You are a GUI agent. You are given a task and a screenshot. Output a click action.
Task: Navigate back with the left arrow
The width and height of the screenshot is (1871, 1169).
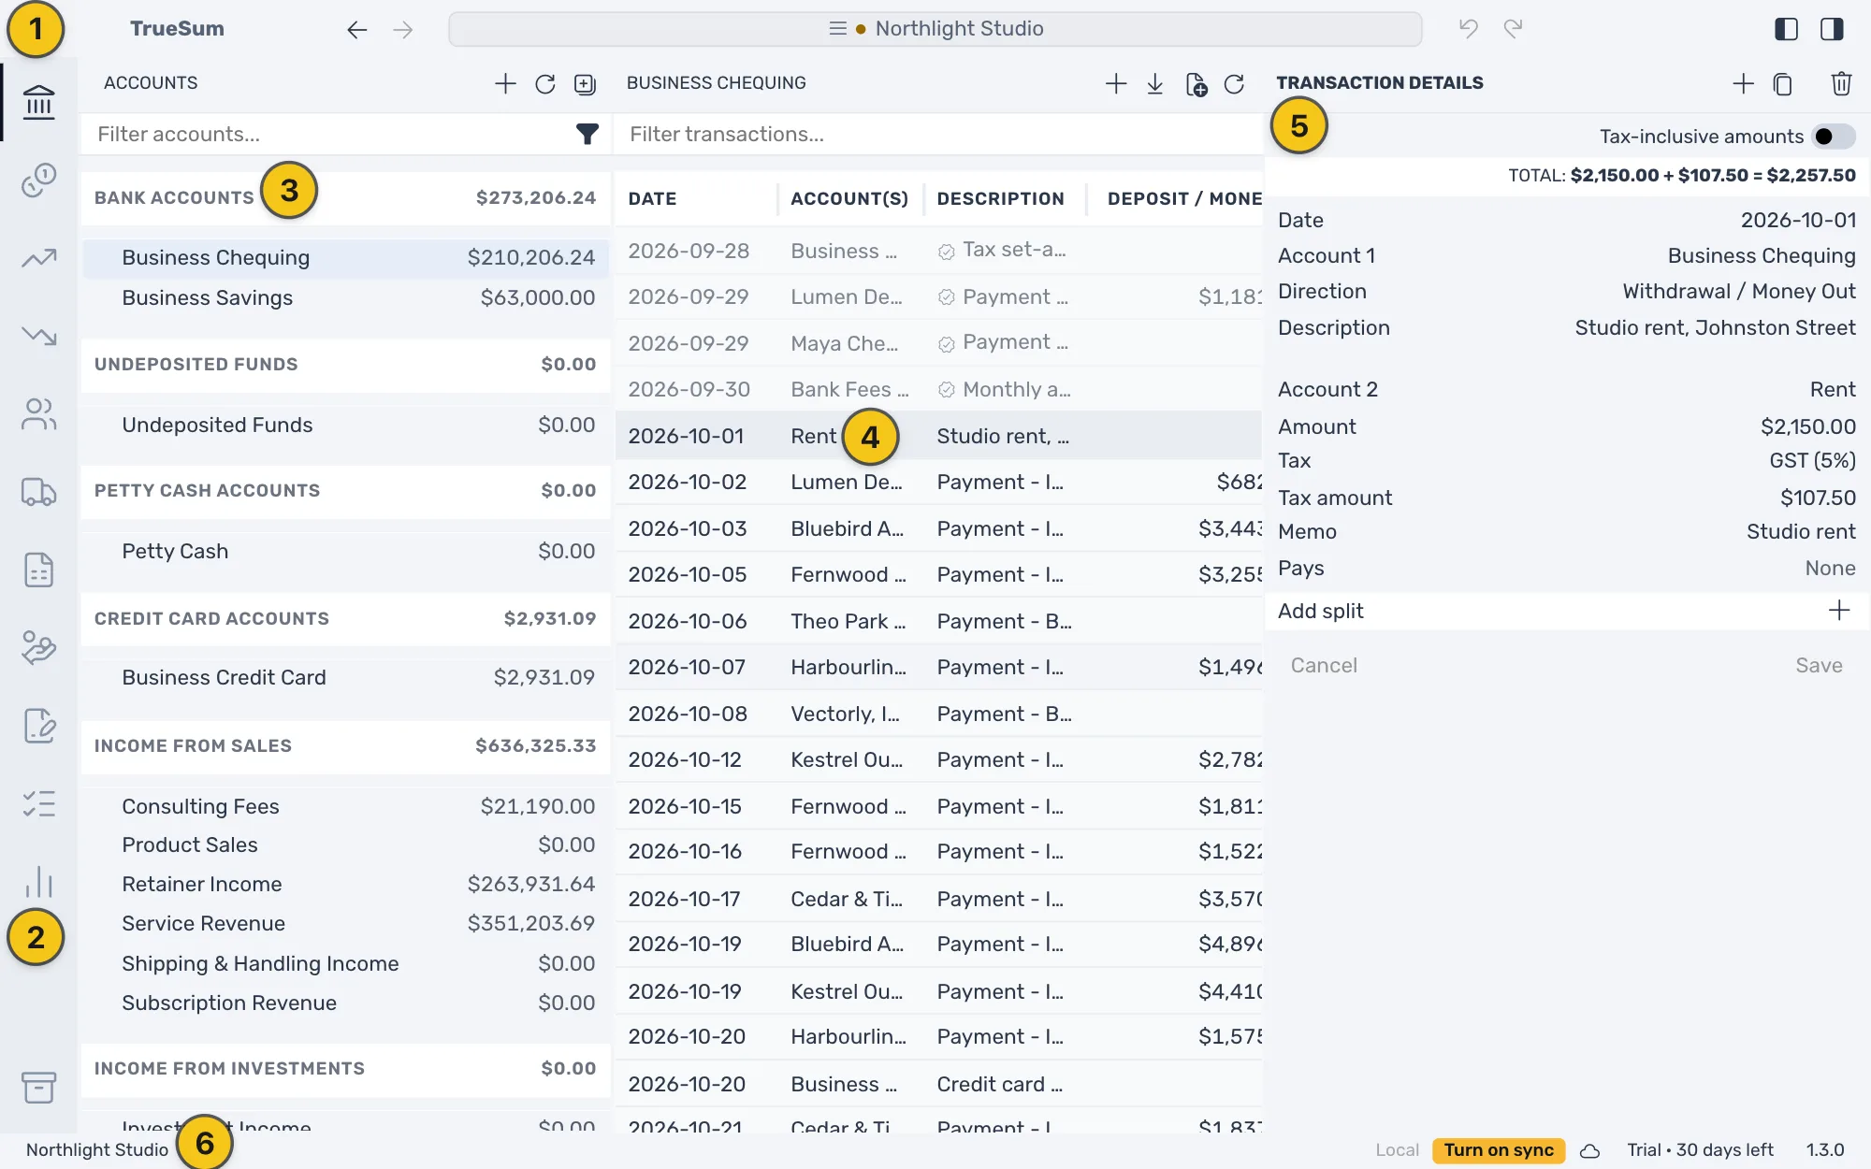pos(356,29)
